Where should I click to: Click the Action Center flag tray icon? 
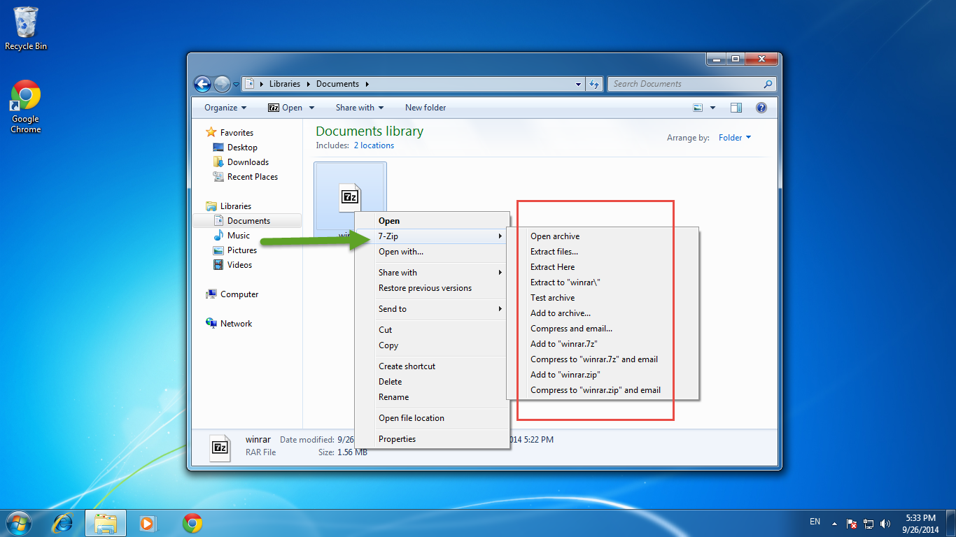[x=852, y=523]
